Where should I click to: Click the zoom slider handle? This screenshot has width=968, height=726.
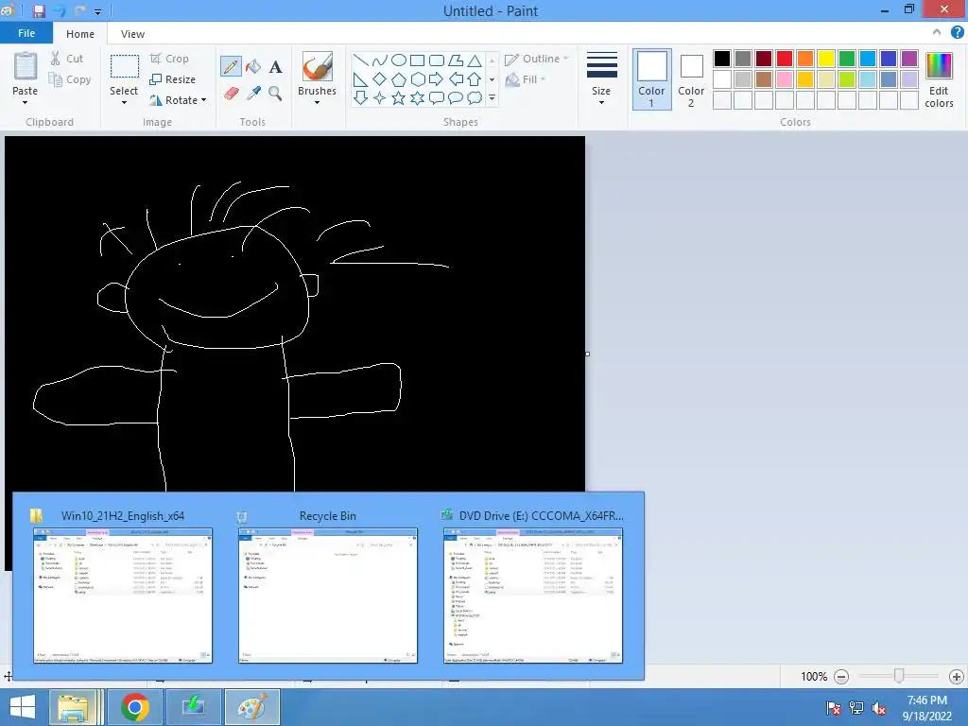click(x=899, y=677)
